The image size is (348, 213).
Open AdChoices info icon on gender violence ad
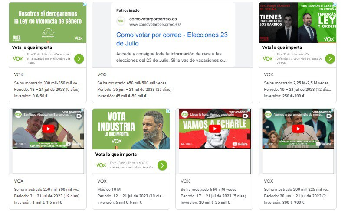point(85,4)
